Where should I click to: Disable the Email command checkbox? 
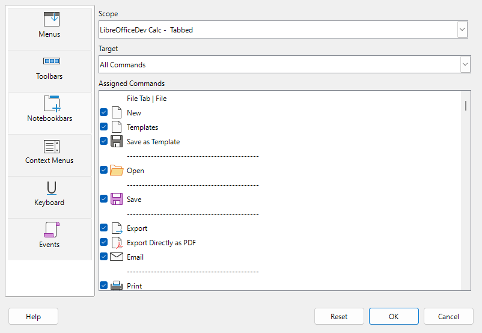103,257
